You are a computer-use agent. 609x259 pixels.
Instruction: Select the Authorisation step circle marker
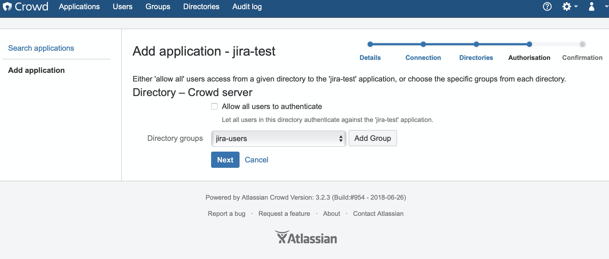529,44
